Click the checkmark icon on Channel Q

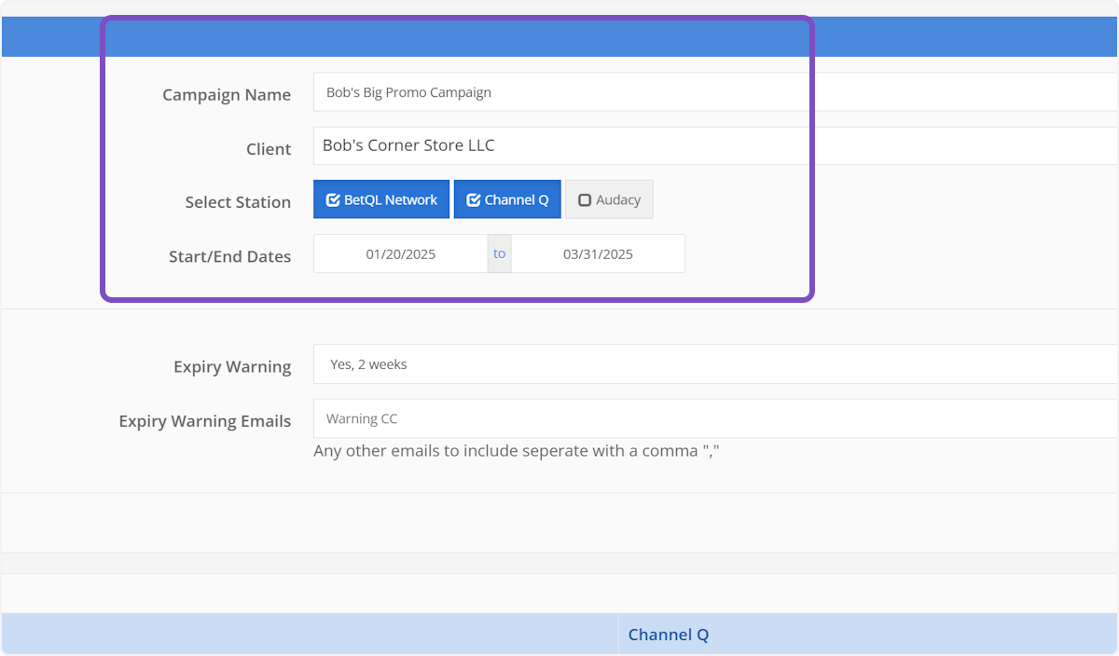474,200
